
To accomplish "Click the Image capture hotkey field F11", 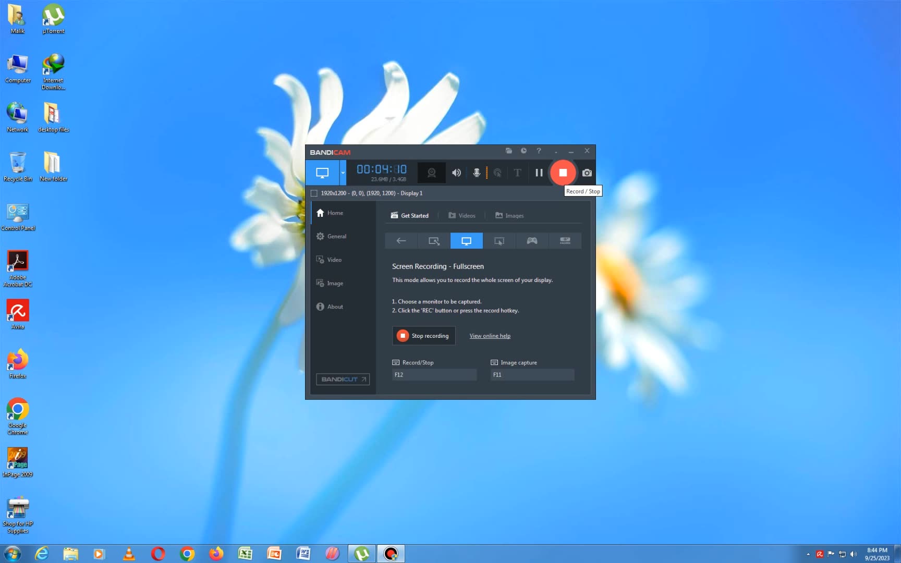I will click(x=532, y=375).
